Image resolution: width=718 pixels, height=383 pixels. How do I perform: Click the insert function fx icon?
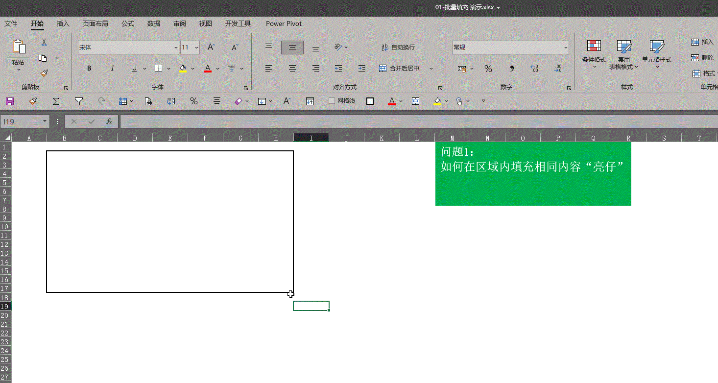click(x=109, y=121)
